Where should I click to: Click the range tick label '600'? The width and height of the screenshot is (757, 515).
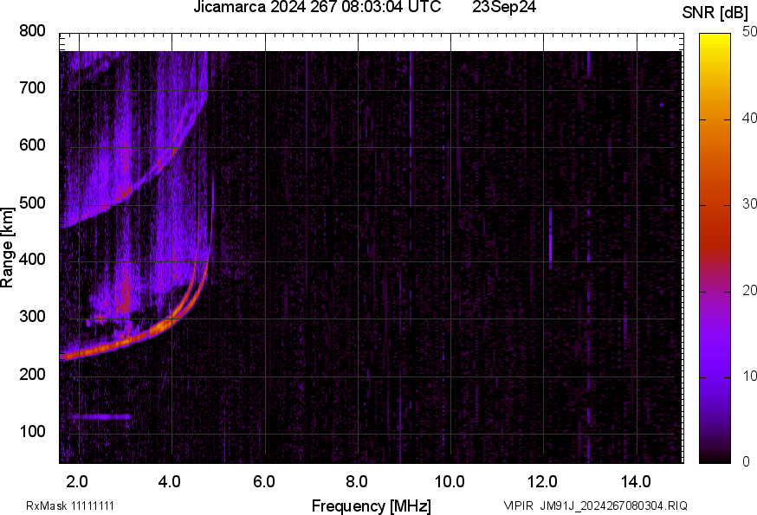point(32,145)
